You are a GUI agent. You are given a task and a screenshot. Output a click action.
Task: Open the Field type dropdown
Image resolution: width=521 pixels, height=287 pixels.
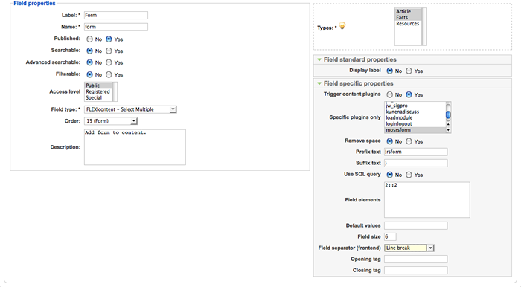130,109
